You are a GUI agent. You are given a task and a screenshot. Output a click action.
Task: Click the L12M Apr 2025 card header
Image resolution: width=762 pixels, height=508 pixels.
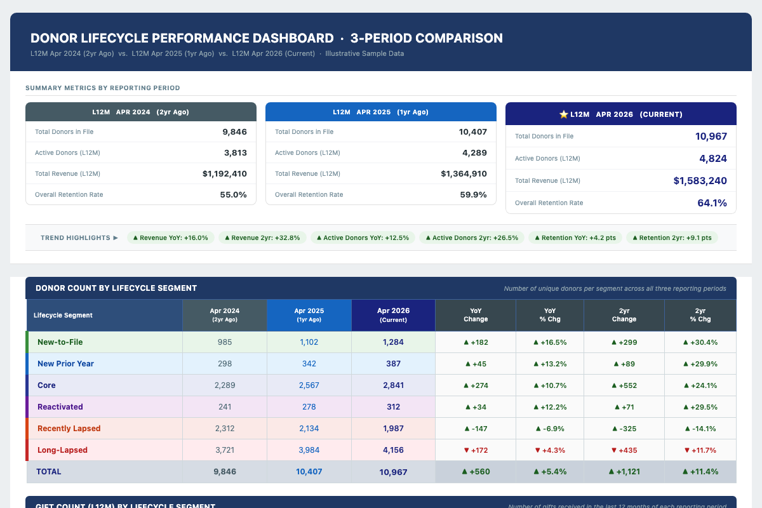[x=380, y=112]
